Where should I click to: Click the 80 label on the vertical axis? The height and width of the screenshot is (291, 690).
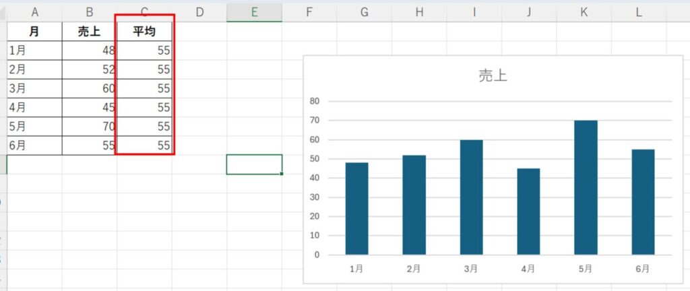coord(315,101)
